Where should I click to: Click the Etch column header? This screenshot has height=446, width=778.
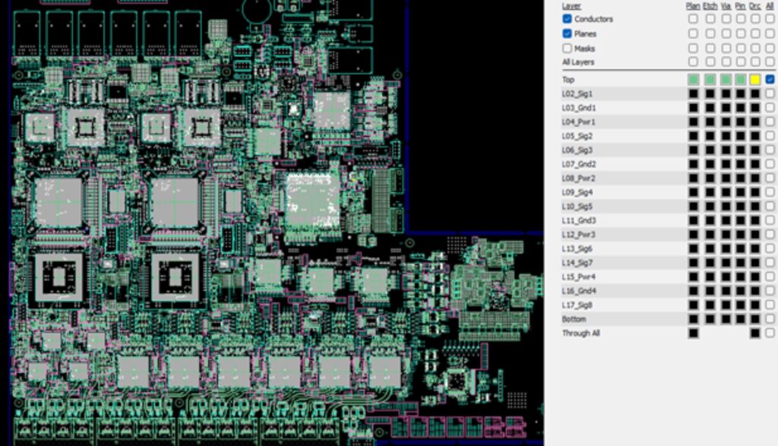(710, 6)
